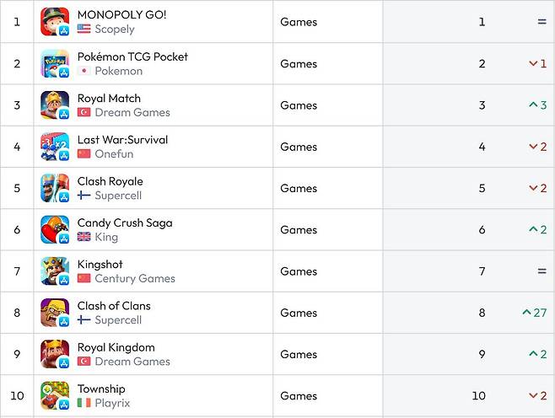The width and height of the screenshot is (555, 418).
Task: Open the Playrix publisher link
Action: [112, 404]
